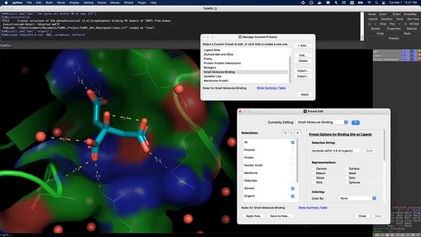Click the + Add... preset button

303,45
